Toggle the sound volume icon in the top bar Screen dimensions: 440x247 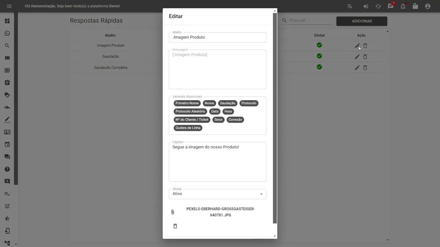[366, 6]
